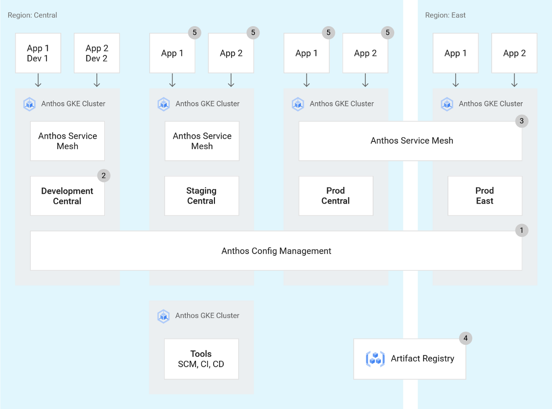Click the "Region: East" label

(446, 15)
